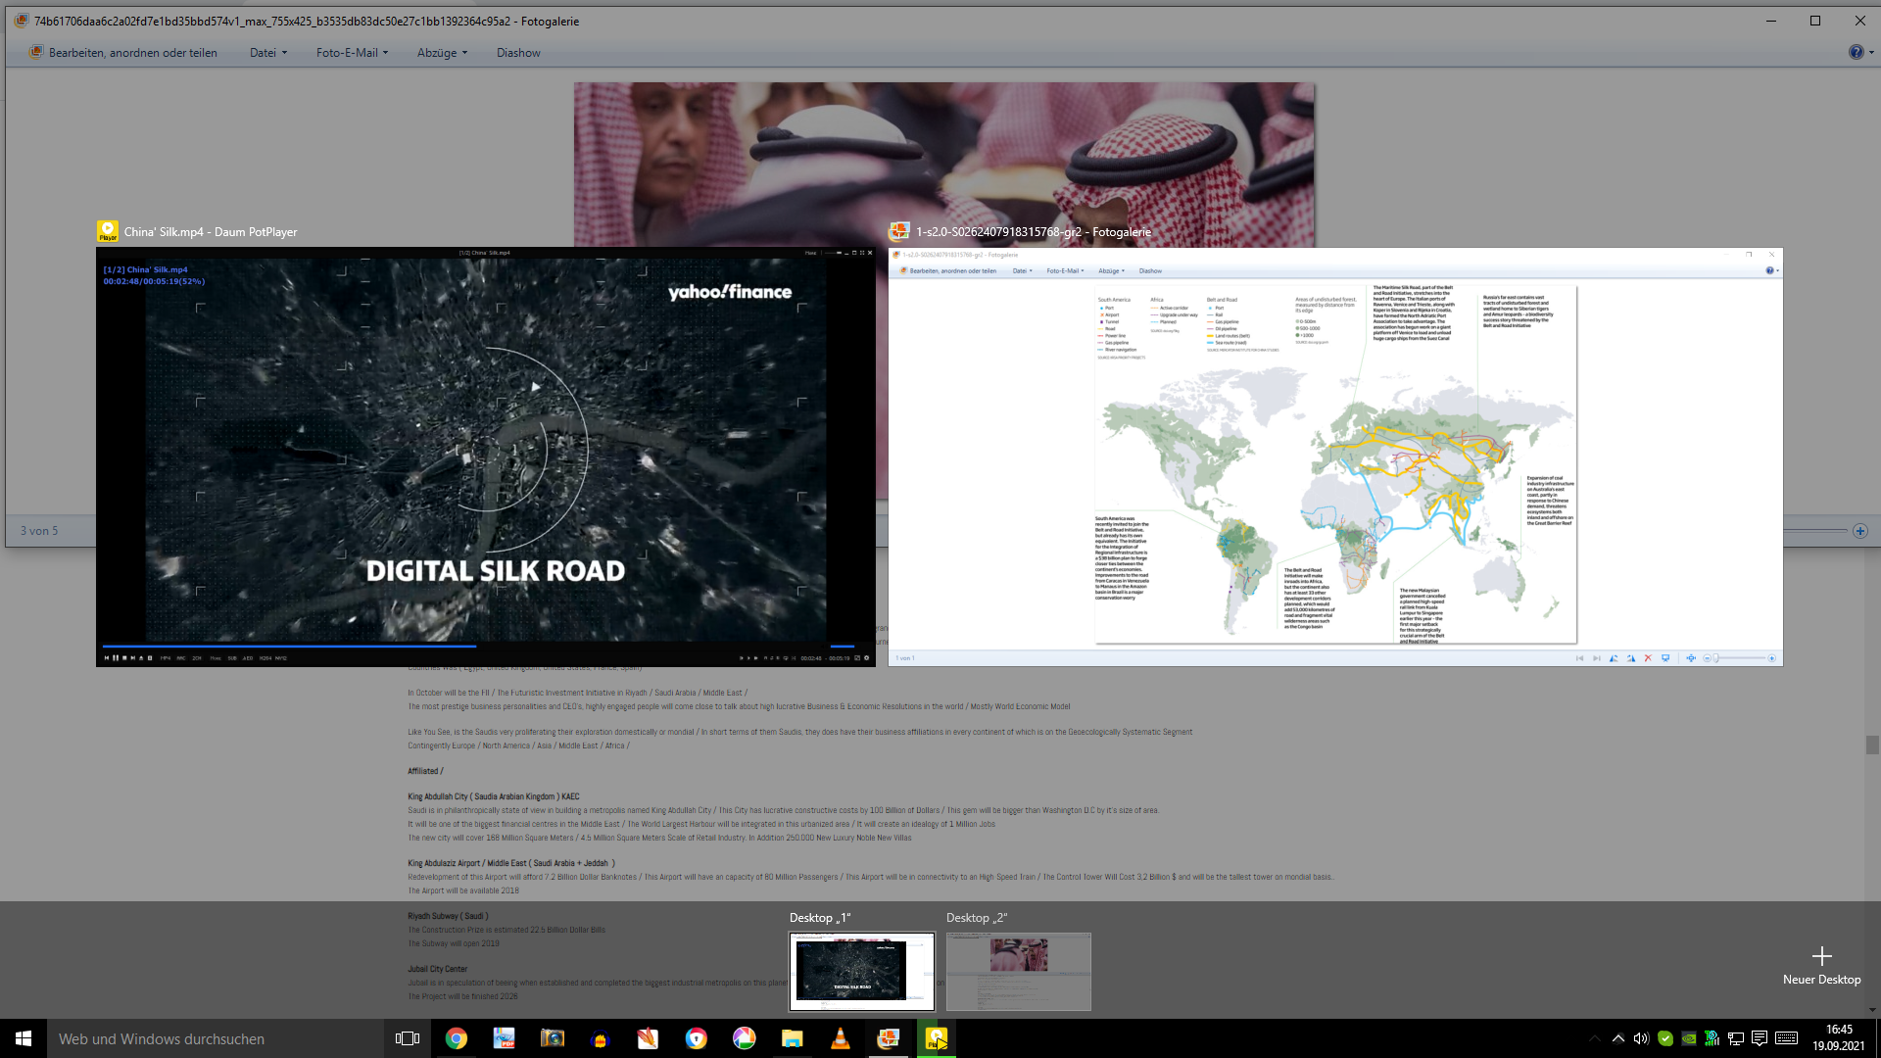Launch Avast Secure Browser from the taskbar
Screen dimensions: 1881x1058
(x=696, y=1038)
